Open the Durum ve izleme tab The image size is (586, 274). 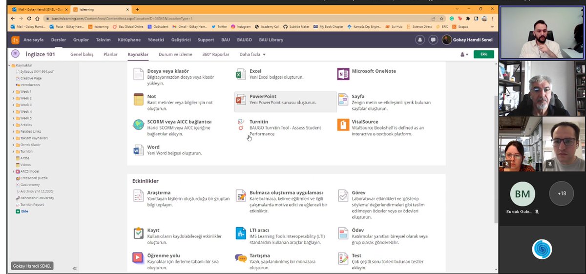pos(175,54)
